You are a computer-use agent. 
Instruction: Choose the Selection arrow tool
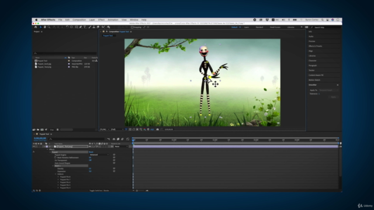41,27
